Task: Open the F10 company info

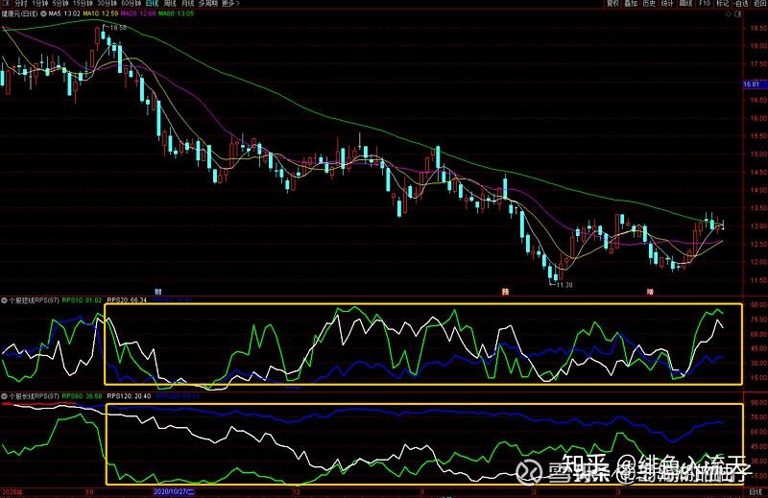Action: 705,3
